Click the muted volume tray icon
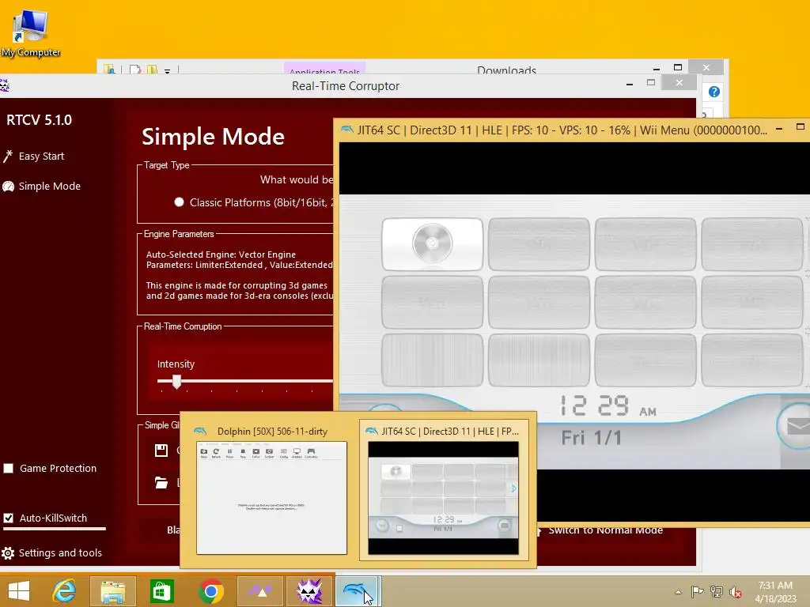The height and width of the screenshot is (607, 810). [736, 592]
